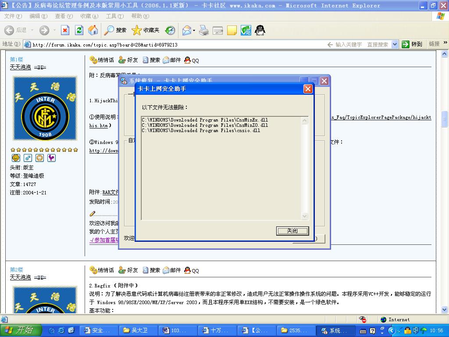Click the page vertical scrollbar thumb
Image resolution: width=449 pixels, height=337 pixels.
tap(445, 118)
